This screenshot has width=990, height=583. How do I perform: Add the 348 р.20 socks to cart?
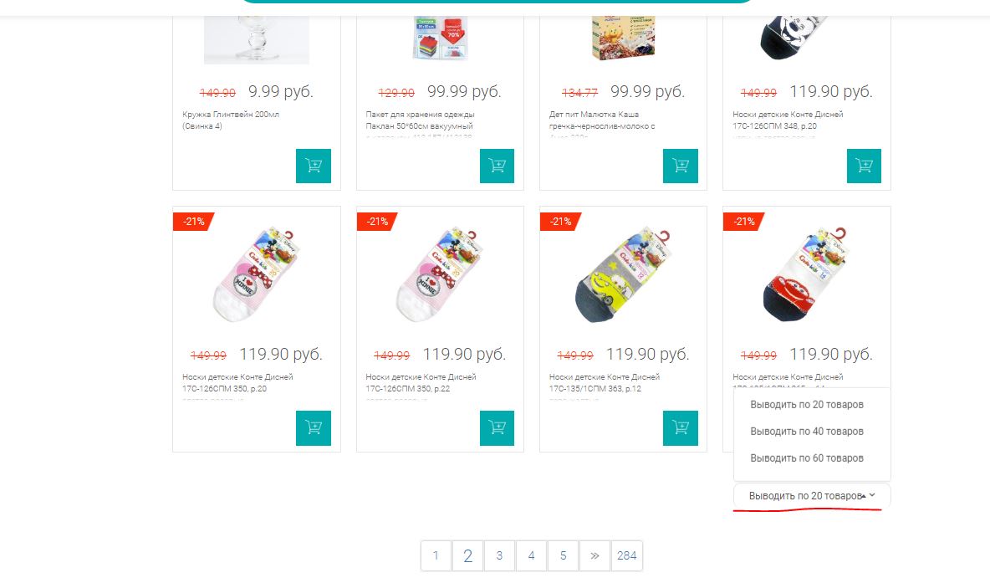[x=864, y=166]
